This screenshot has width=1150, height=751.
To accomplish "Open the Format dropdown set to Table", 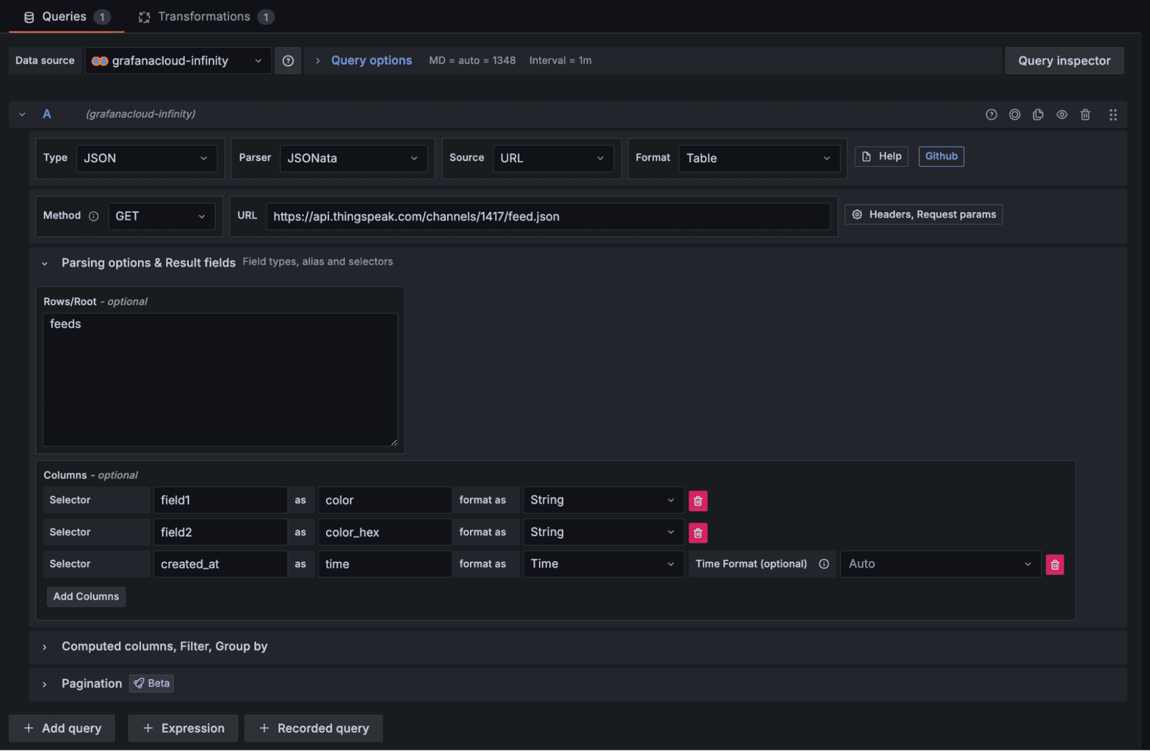I will click(x=758, y=158).
